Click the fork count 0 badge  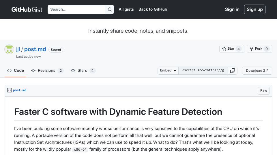[x=267, y=49]
